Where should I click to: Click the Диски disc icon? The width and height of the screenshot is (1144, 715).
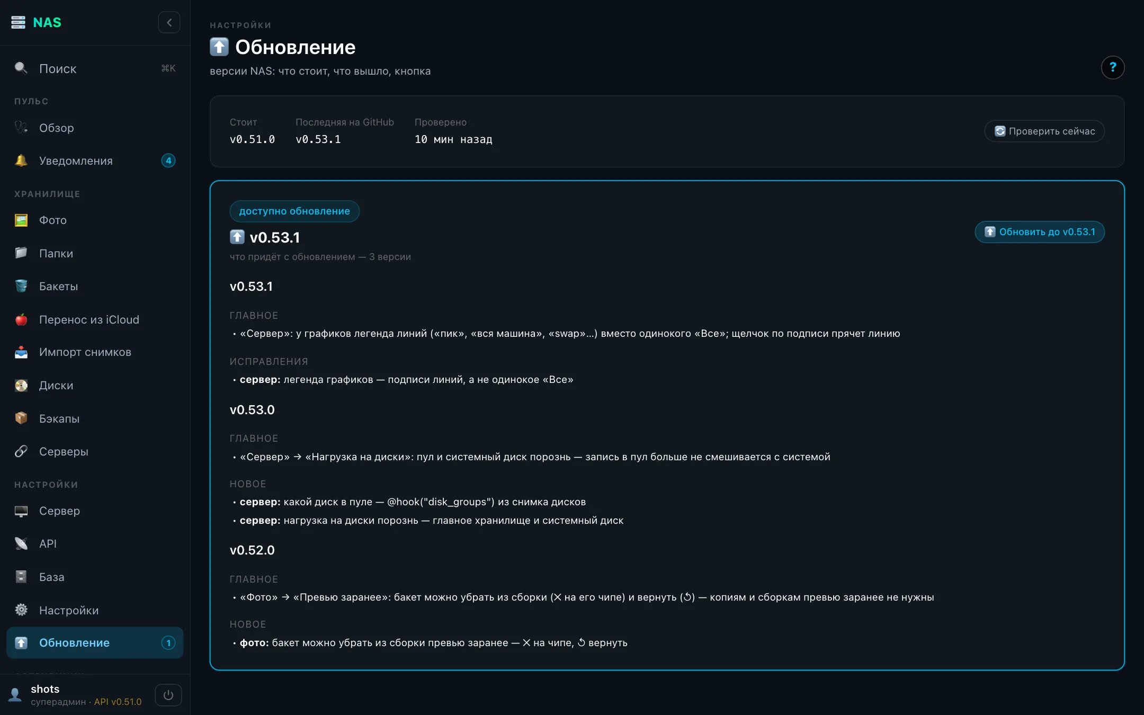[x=21, y=385]
